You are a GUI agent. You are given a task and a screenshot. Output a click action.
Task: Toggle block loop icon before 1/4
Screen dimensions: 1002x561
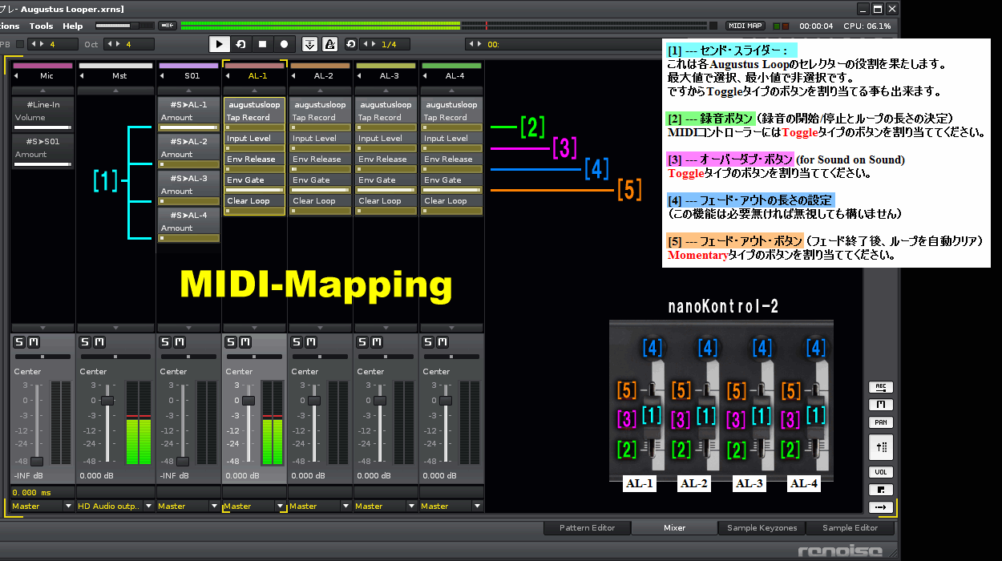[351, 44]
